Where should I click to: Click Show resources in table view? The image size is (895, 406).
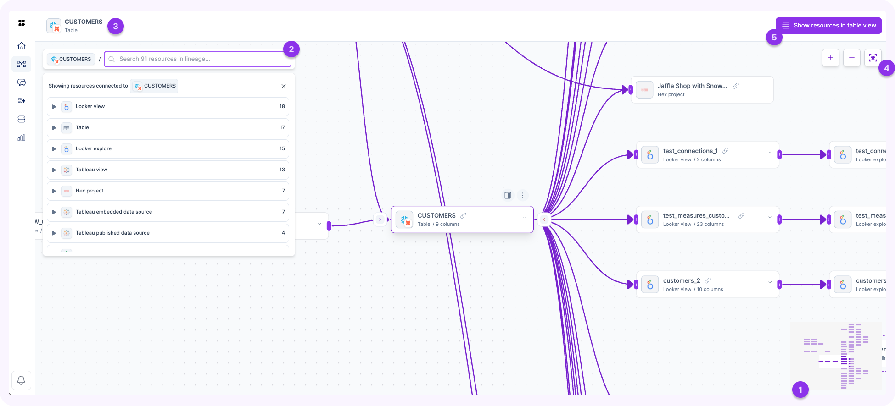[x=828, y=26]
